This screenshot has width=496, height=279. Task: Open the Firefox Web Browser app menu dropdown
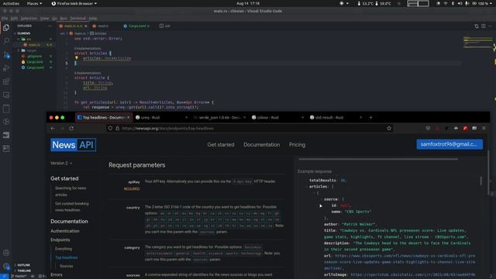(74, 3)
